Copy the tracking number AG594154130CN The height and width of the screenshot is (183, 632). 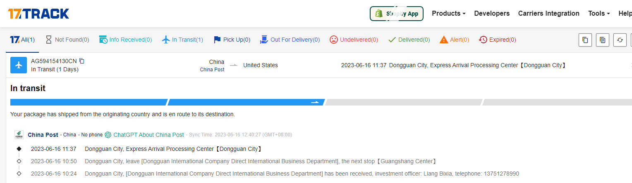click(82, 61)
